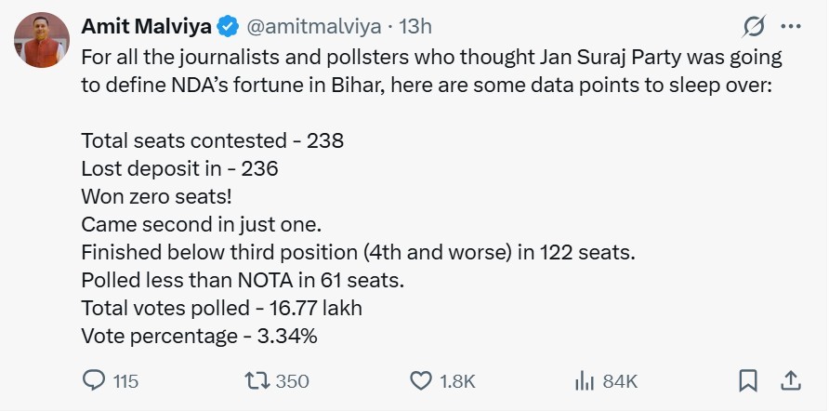
Task: Share the tweet using the upload arrow icon
Action: 791,380
